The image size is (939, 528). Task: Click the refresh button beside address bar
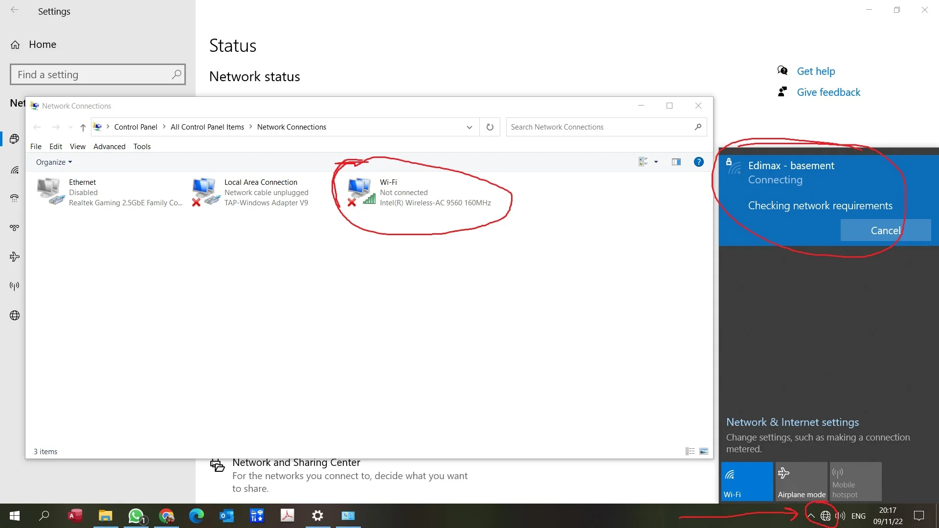pyautogui.click(x=490, y=127)
